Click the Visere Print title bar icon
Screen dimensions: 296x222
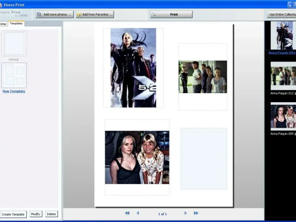pyautogui.click(x=1, y=5)
